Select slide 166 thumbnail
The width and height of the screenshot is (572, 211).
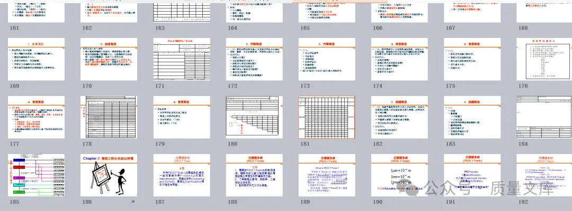[399, 13]
